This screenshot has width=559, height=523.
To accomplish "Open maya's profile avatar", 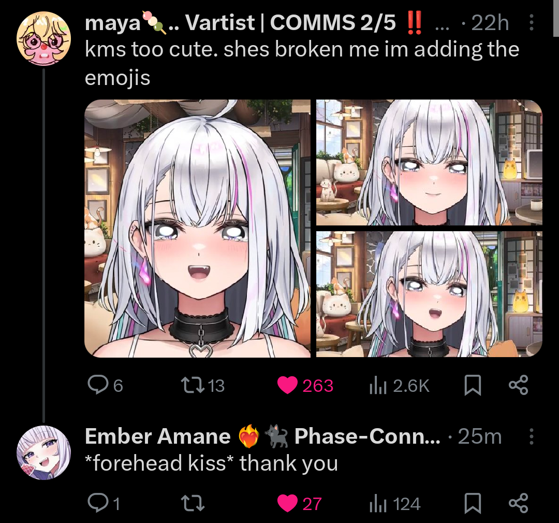I will (44, 39).
